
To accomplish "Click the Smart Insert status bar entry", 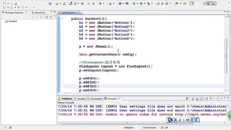I will tap(149, 127).
